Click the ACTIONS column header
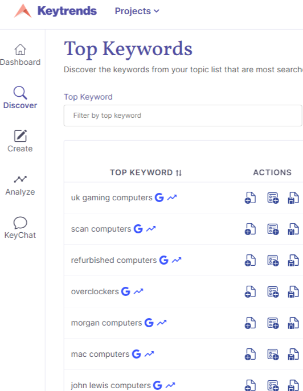303x391 pixels. pyautogui.click(x=272, y=172)
